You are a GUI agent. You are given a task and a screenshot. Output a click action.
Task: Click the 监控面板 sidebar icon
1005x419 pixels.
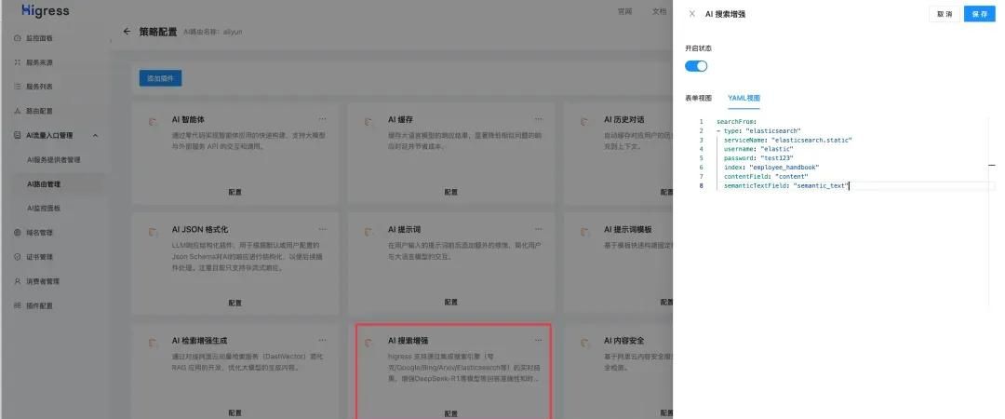(18, 38)
